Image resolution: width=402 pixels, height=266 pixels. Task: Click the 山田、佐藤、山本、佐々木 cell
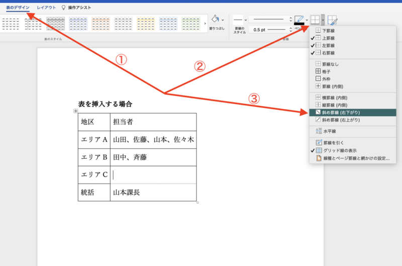click(x=153, y=140)
